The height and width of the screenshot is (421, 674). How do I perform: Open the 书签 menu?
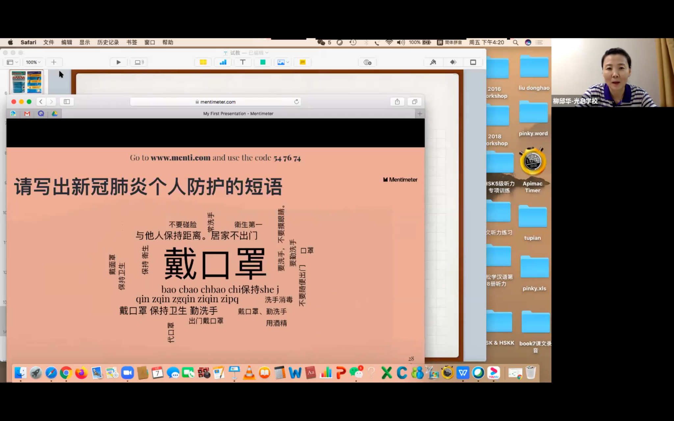click(x=132, y=42)
